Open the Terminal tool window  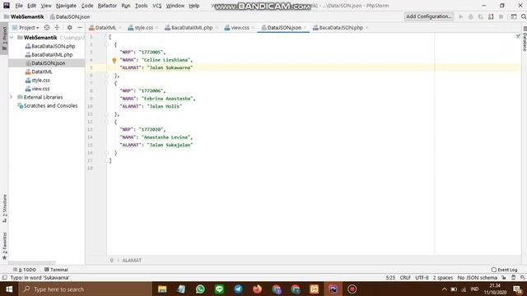pyautogui.click(x=56, y=270)
